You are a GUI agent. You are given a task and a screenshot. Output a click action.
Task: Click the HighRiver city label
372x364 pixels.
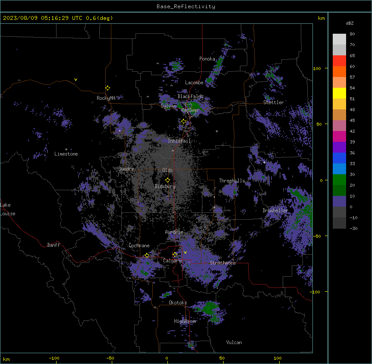pyautogui.click(x=186, y=321)
